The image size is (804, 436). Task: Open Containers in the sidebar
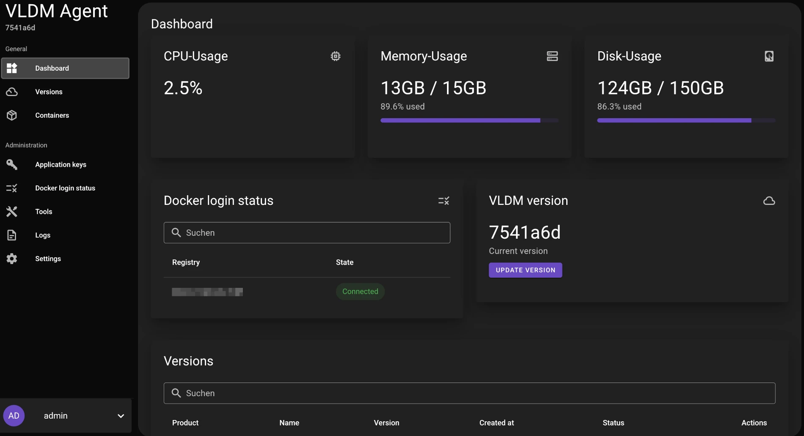click(52, 116)
